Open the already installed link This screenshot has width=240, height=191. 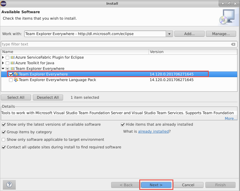click(153, 131)
